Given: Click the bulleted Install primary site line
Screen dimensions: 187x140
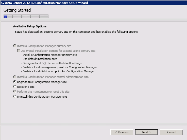Looking at the screenshot, I should 49,55.
